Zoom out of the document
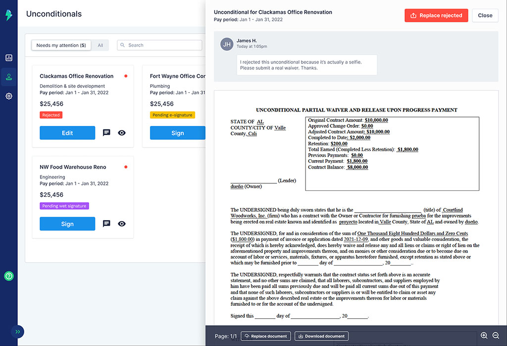This screenshot has width=507, height=346. (496, 336)
